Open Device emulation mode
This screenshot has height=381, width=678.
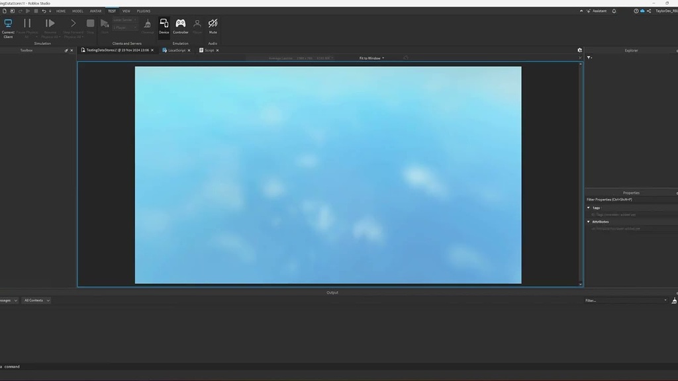164,23
